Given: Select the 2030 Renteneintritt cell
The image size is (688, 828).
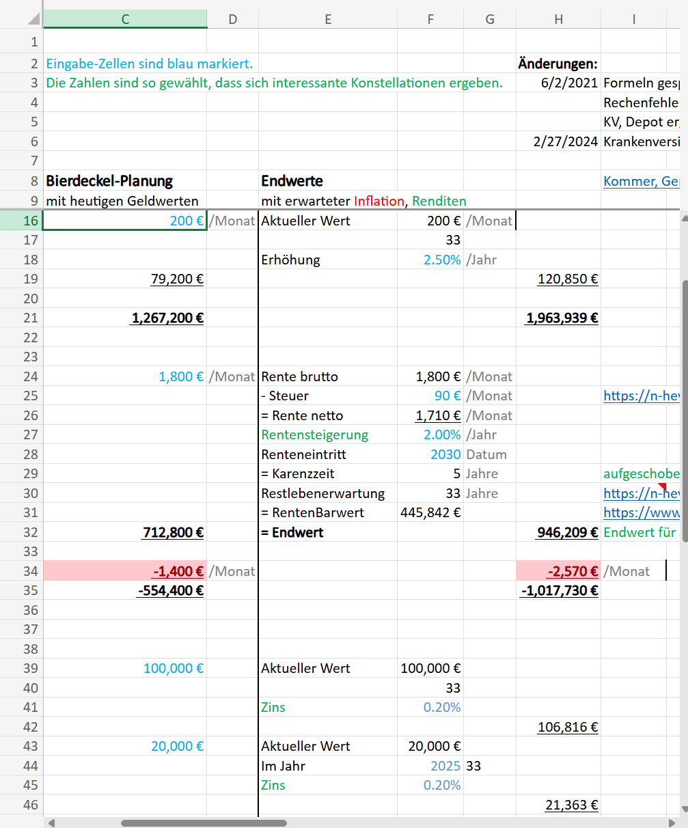Looking at the screenshot, I should (x=430, y=454).
